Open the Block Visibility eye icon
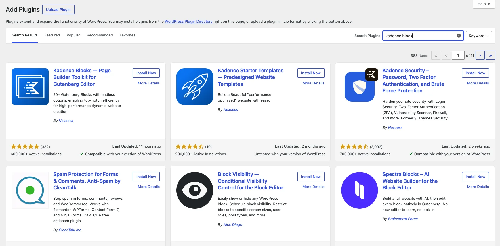 (x=195, y=190)
